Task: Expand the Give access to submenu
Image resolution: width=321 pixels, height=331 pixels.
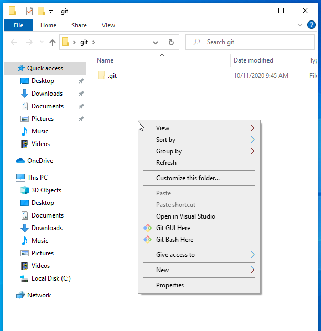Action: click(199, 255)
